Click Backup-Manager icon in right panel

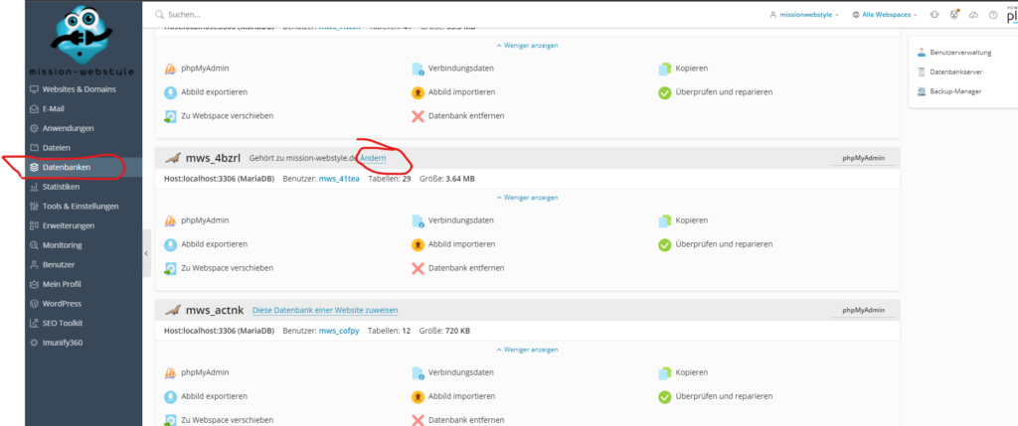click(922, 92)
